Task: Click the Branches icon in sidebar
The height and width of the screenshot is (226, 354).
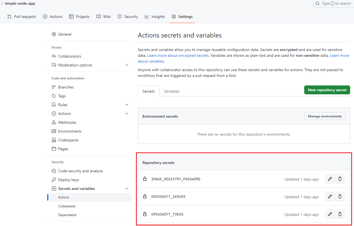Action: (54, 87)
